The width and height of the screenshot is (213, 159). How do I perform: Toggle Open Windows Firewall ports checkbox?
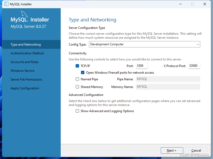coord(83,73)
